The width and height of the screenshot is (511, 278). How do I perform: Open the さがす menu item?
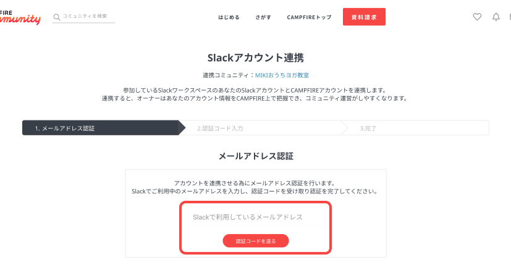(x=263, y=17)
